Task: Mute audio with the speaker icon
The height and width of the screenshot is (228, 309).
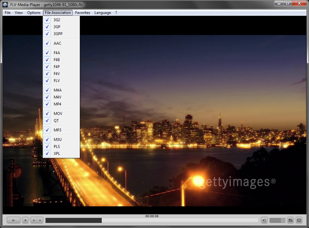Action: [x=264, y=220]
